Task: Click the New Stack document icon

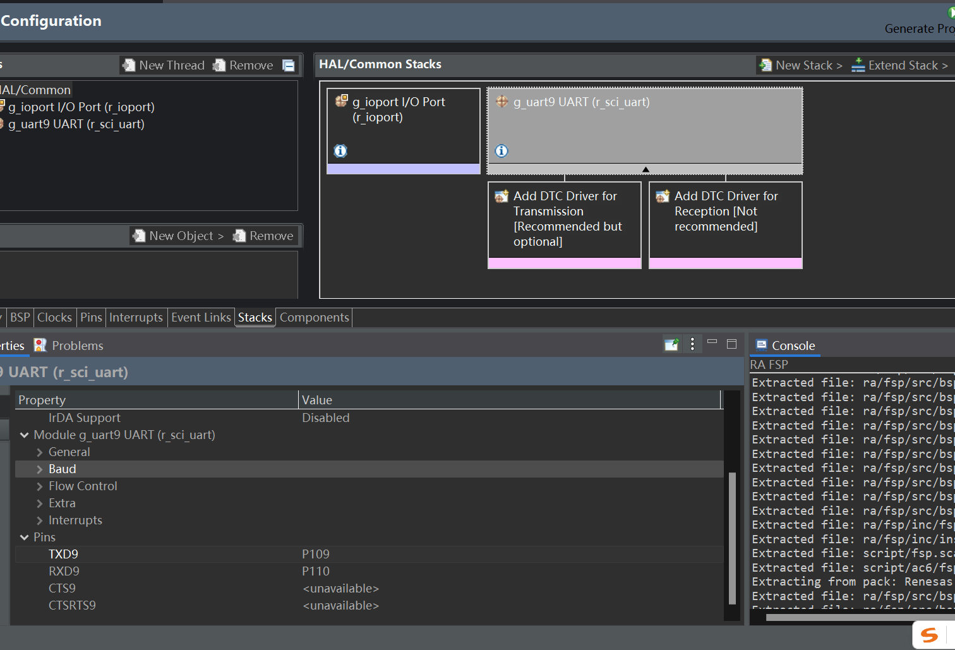Action: (766, 65)
